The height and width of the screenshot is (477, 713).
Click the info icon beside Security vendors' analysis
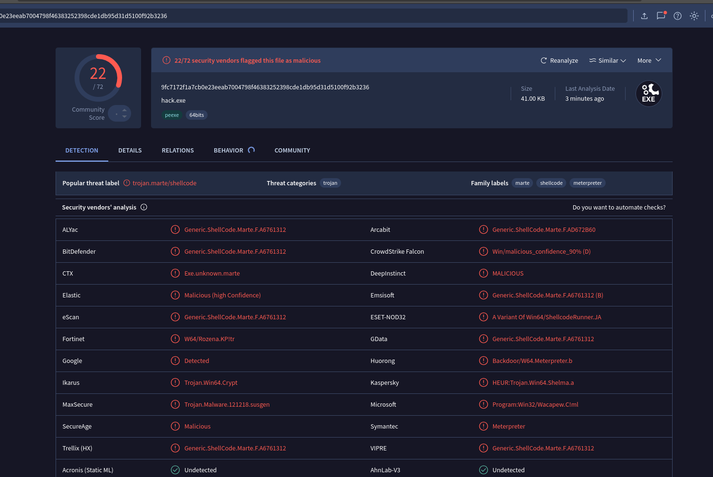pyautogui.click(x=144, y=207)
